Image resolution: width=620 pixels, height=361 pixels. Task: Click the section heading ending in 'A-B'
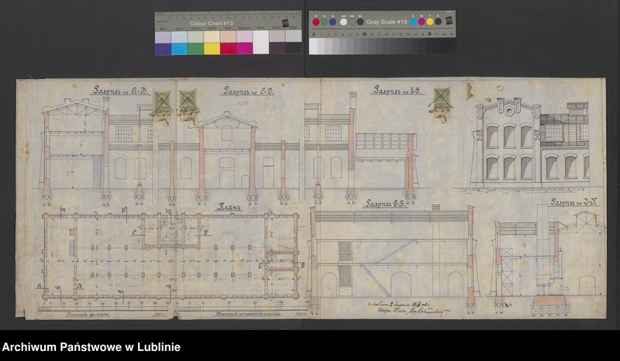[x=121, y=91]
